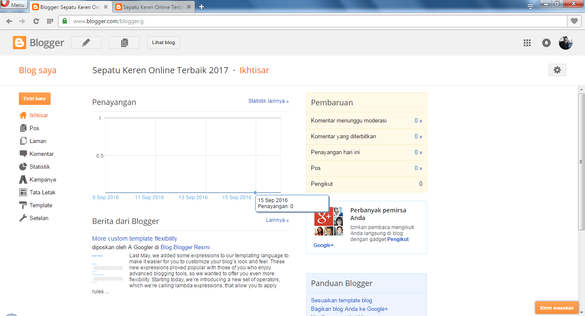Click the speech bubble icon beside Komentar

tap(23, 154)
